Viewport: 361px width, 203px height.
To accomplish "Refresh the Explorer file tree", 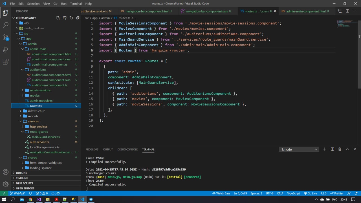I will click(71, 18).
